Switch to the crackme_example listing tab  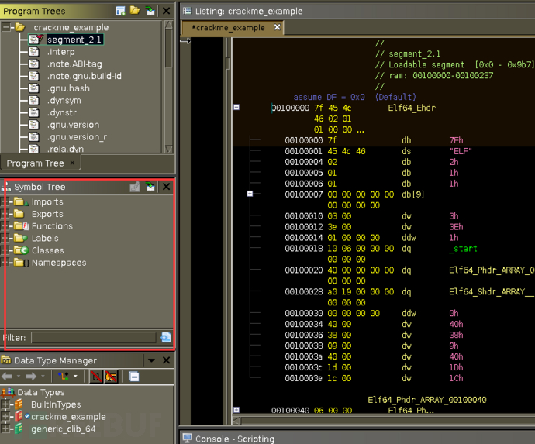tap(229, 27)
